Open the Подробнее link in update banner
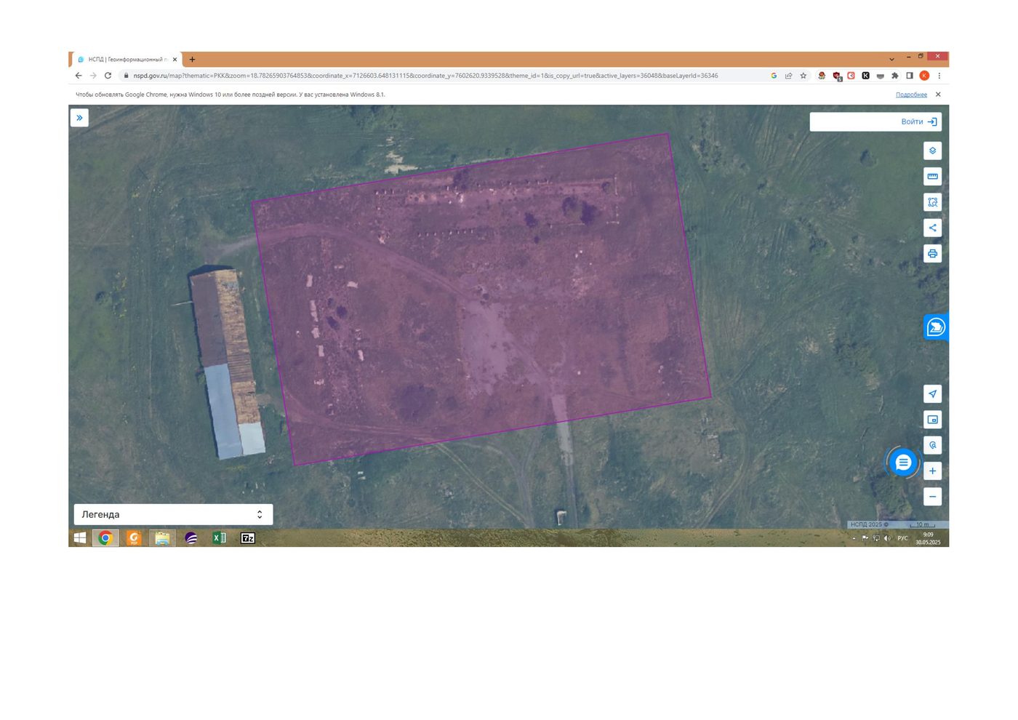 point(911,95)
